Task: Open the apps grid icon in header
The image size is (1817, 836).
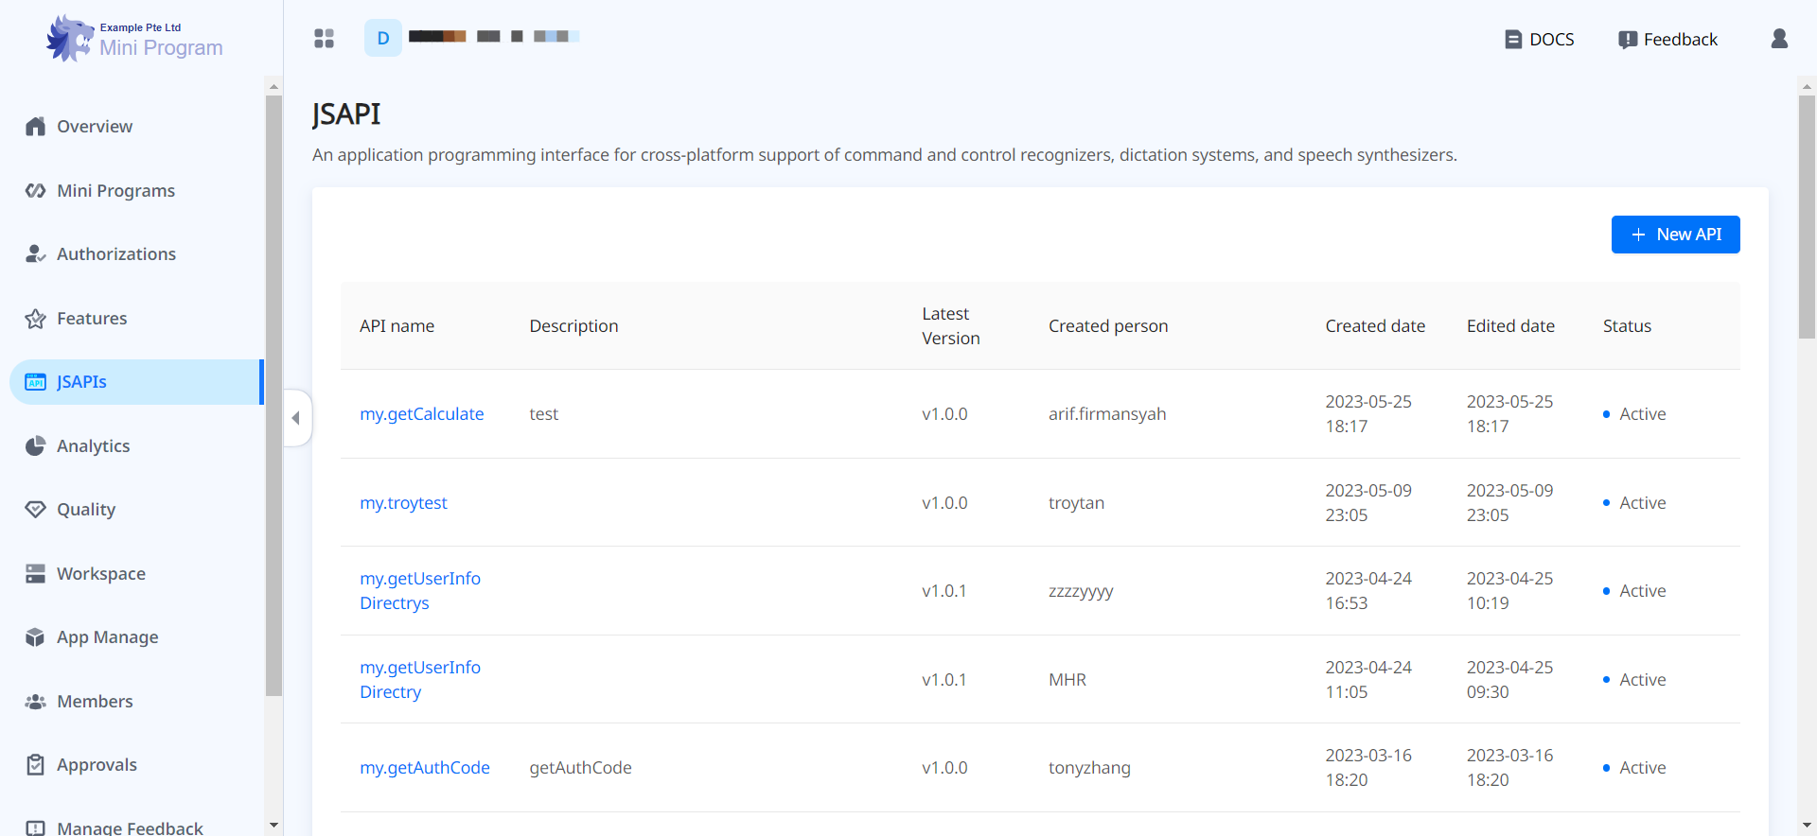Action: (324, 39)
